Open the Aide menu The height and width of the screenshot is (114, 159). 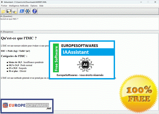41,6
